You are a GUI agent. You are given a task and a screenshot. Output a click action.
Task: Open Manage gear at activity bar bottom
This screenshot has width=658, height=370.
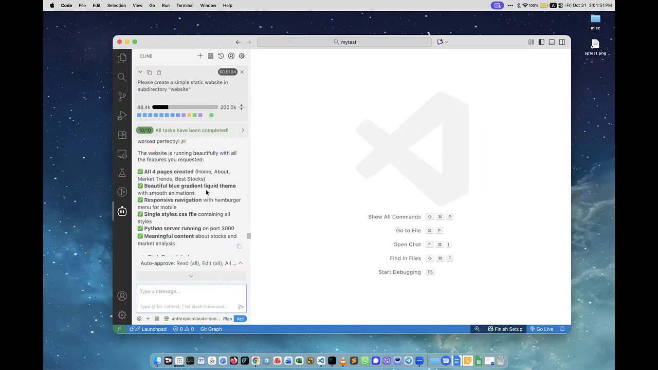click(x=122, y=315)
